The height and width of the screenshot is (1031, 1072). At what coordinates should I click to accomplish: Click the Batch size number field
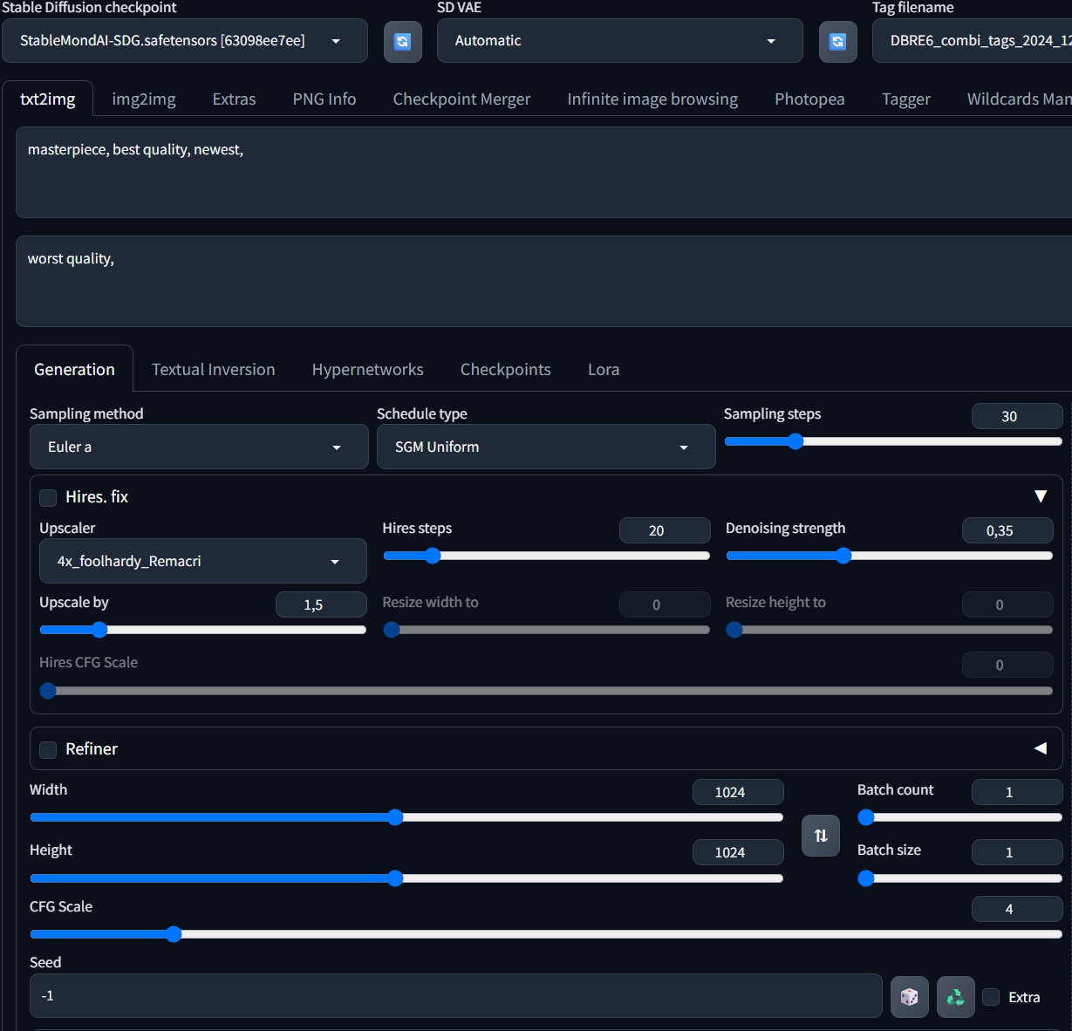click(x=1017, y=852)
